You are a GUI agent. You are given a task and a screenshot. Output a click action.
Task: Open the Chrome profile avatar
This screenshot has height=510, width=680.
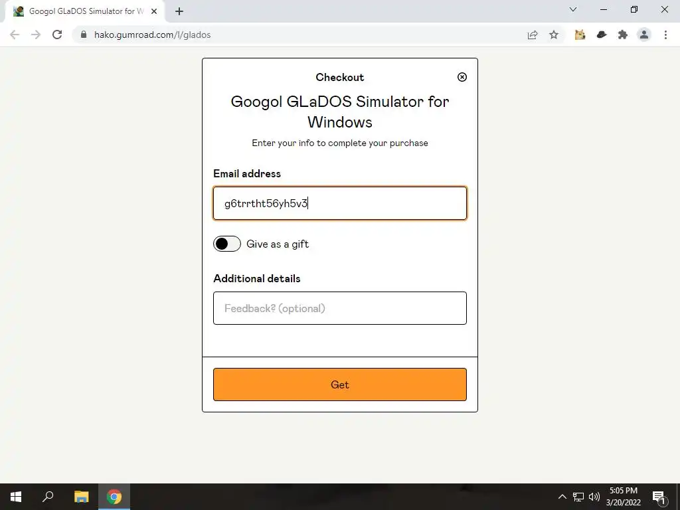[x=644, y=35]
